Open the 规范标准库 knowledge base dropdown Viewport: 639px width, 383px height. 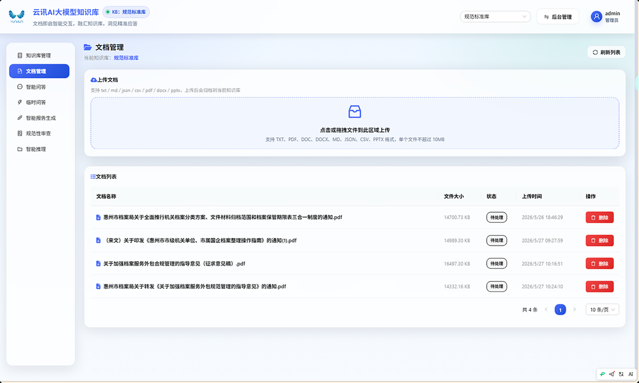(495, 17)
